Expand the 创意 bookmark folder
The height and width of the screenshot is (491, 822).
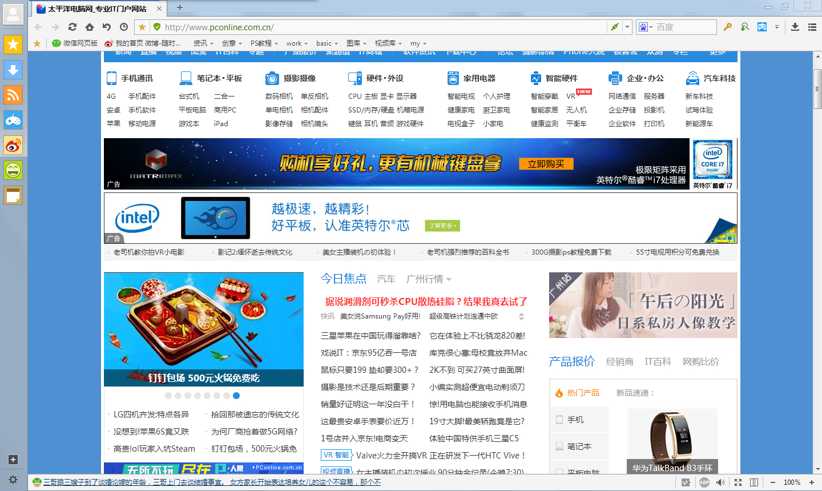pos(232,43)
